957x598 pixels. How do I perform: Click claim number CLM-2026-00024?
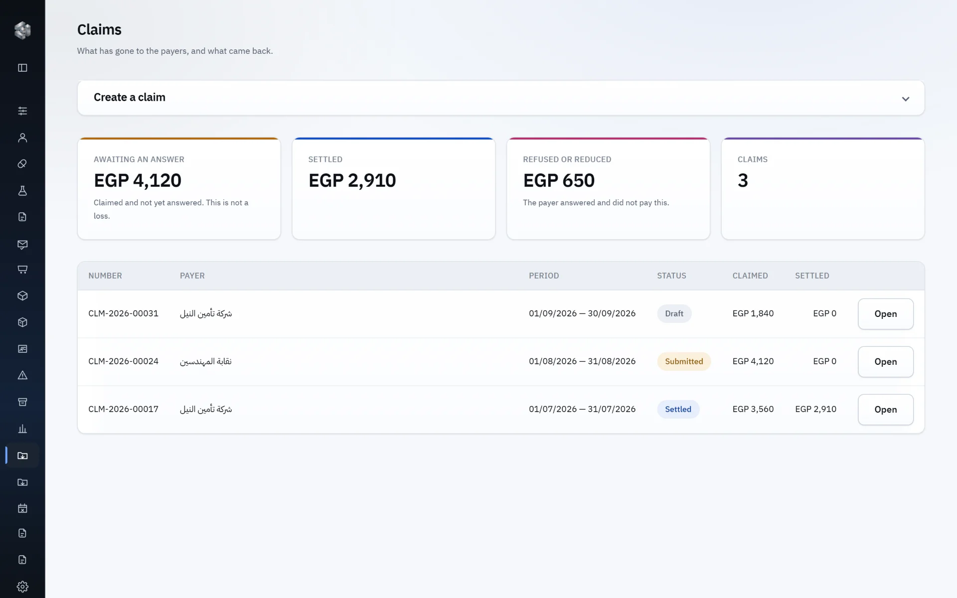(123, 361)
